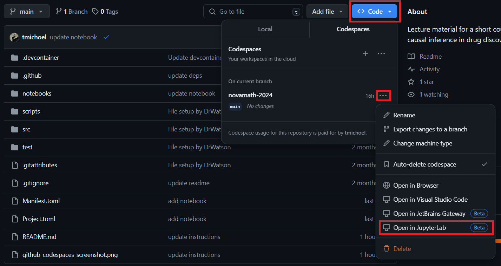Click the eye icon beside 1 watching
The width and height of the screenshot is (501, 266).
point(411,95)
